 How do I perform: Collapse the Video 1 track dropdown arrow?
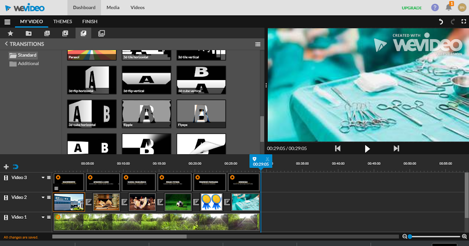[x=42, y=217]
